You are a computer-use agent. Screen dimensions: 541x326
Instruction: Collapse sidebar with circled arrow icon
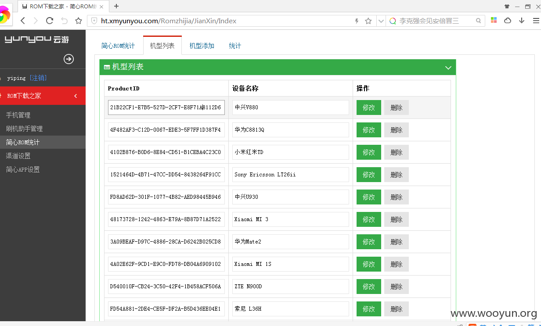click(69, 59)
